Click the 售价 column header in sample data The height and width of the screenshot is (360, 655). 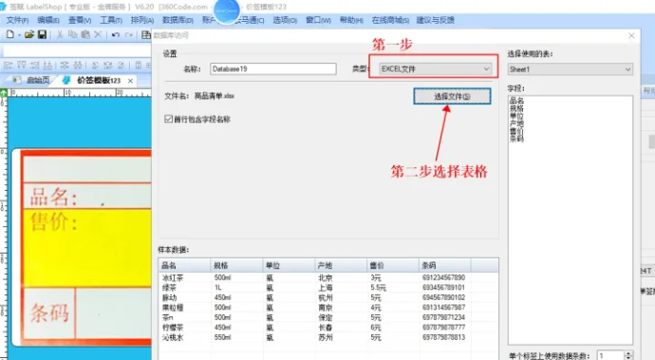pyautogui.click(x=393, y=266)
